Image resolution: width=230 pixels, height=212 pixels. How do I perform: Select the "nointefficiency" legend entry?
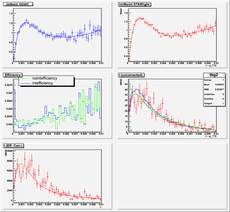pyautogui.click(x=44, y=78)
